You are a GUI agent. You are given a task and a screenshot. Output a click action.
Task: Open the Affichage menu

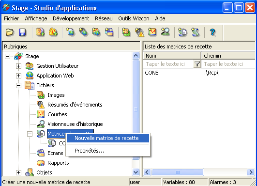tap(36, 18)
